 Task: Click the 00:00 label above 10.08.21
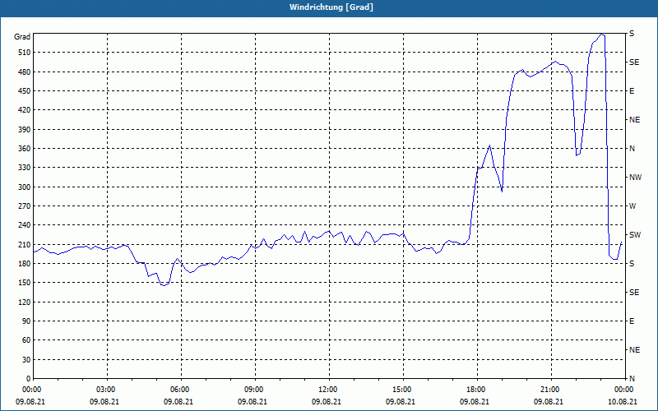click(624, 389)
